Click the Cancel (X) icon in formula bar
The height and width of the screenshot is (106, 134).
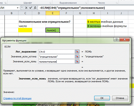click(26, 8)
